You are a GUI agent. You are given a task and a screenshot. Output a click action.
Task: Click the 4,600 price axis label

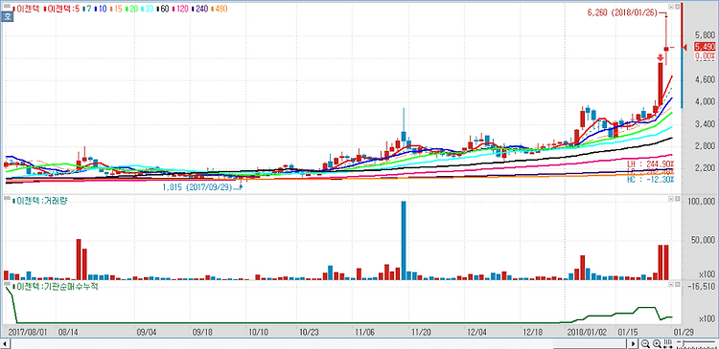(x=706, y=79)
